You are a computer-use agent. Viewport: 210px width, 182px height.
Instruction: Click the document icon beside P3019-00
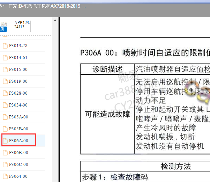[5, 81]
